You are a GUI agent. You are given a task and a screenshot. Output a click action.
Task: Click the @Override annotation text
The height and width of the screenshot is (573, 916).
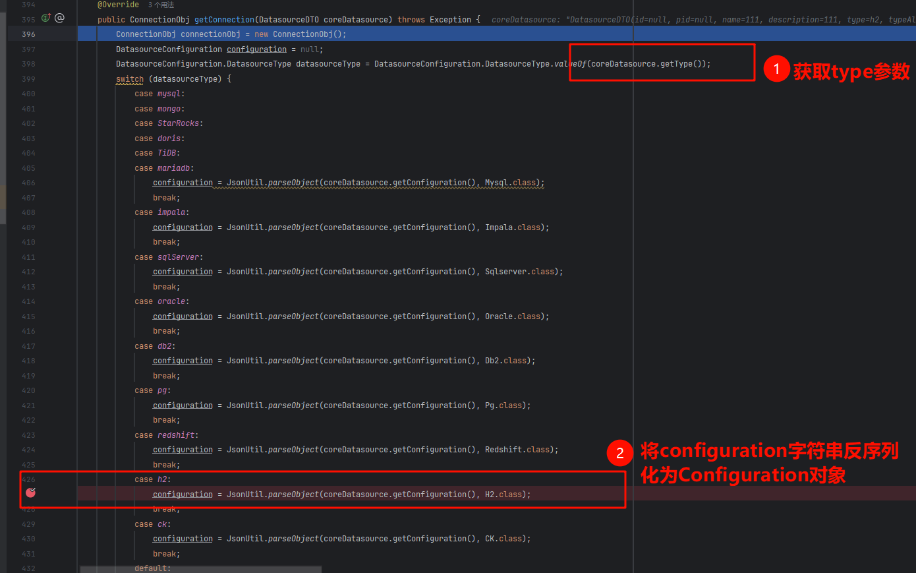click(119, 5)
